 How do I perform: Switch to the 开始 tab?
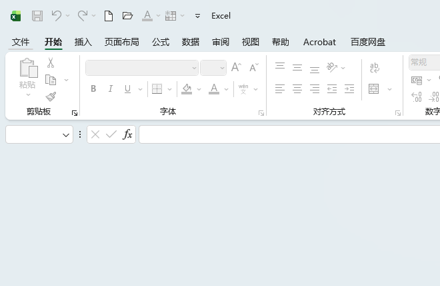click(x=53, y=42)
